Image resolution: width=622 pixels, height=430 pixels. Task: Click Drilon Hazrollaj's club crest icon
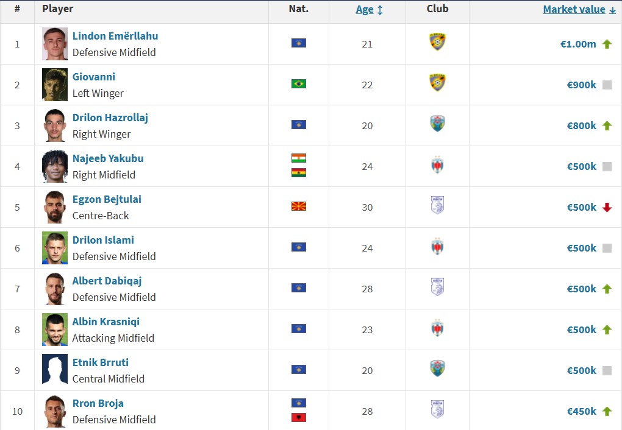437,124
